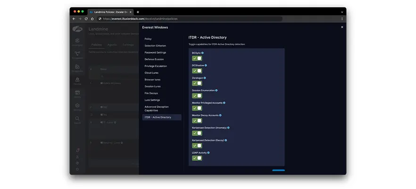416x189 pixels.
Task: Switch off Kerberoast Detection (Decoy)
Action: point(197,146)
